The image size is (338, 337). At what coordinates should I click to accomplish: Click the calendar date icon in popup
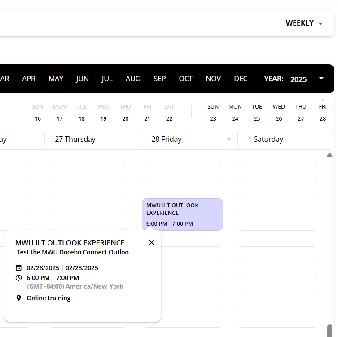(x=18, y=268)
